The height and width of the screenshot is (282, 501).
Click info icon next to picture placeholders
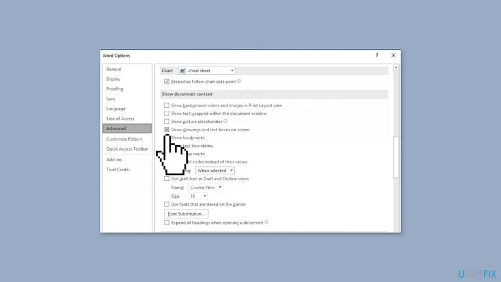(x=225, y=121)
